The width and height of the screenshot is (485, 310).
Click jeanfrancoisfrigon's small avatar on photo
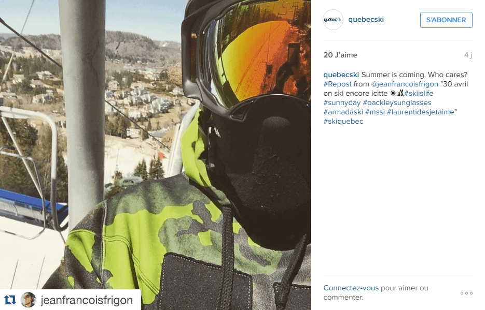click(28, 300)
